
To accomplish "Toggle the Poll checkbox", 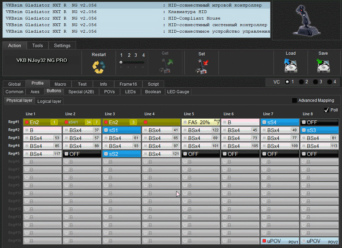I will pyautogui.click(x=327, y=110).
